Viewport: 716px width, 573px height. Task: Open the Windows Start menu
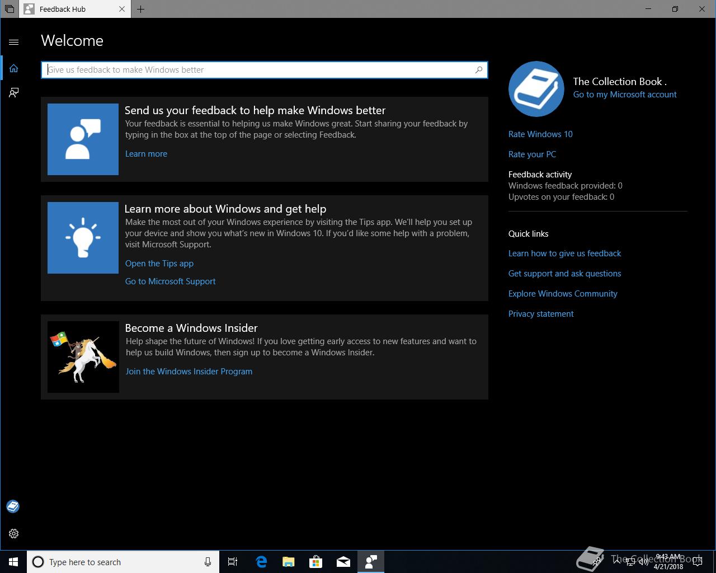tap(13, 562)
